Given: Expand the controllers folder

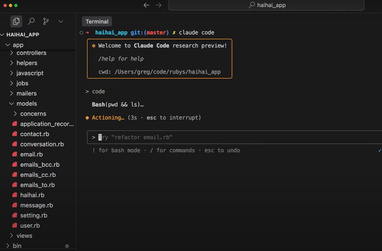Looking at the screenshot, I should click(31, 53).
